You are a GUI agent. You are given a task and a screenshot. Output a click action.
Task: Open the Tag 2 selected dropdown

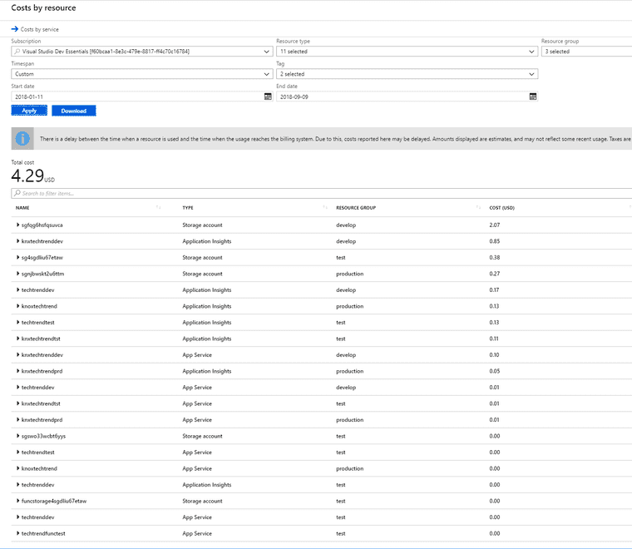(407, 74)
